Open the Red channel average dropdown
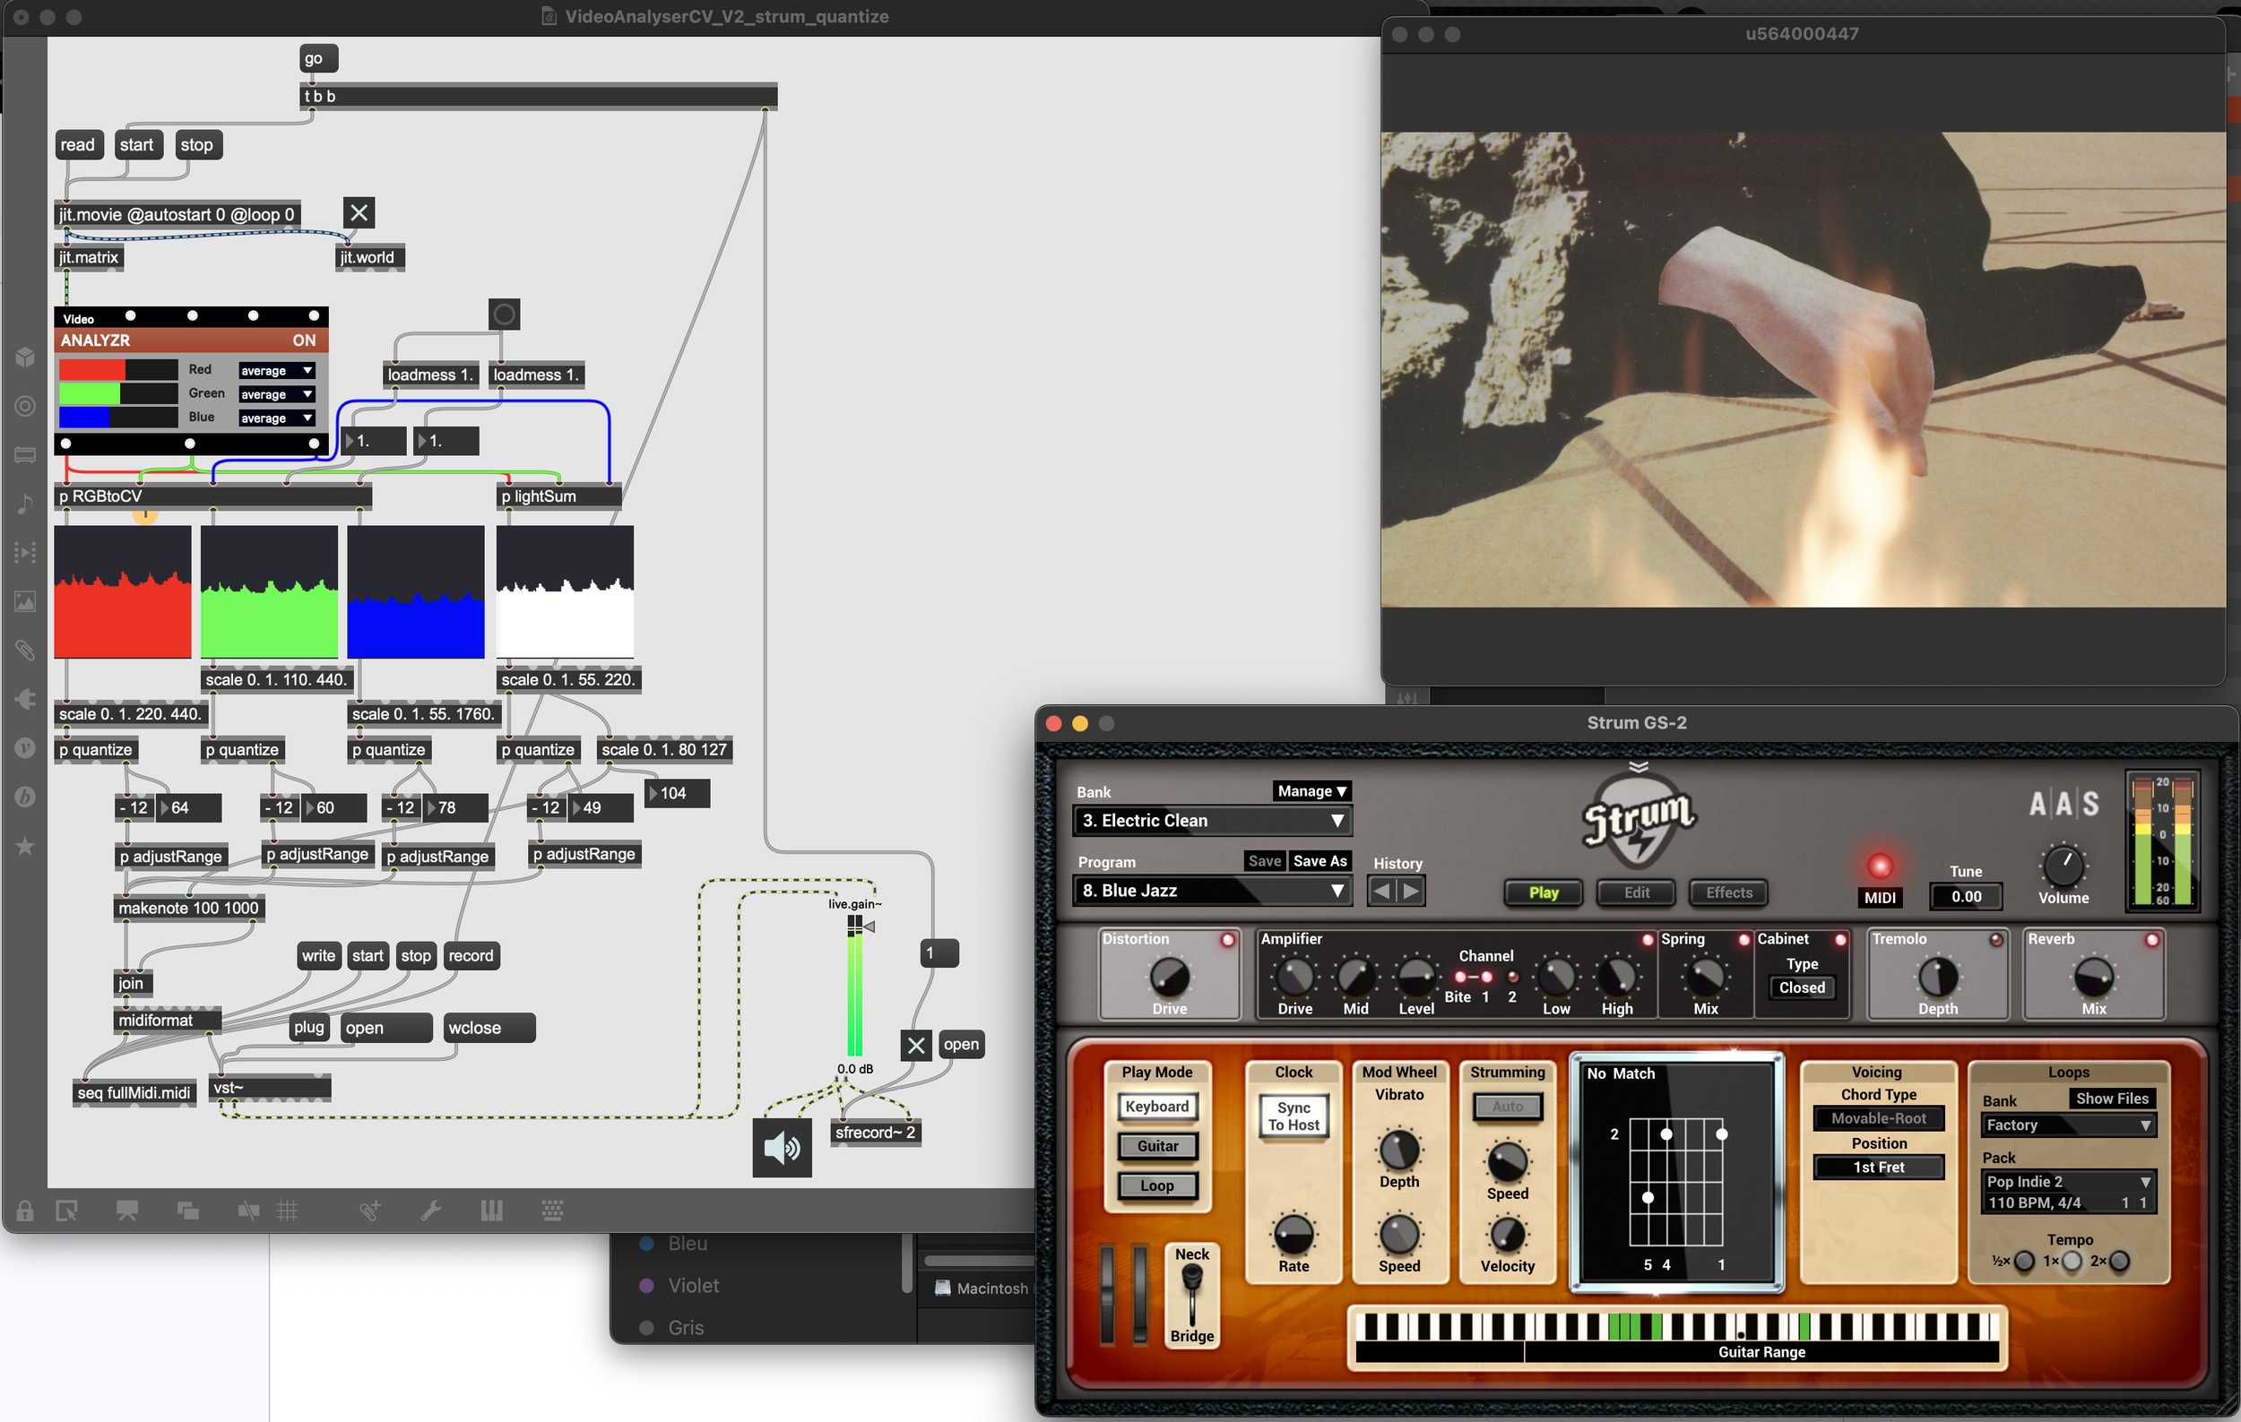2241x1422 pixels. coord(276,371)
